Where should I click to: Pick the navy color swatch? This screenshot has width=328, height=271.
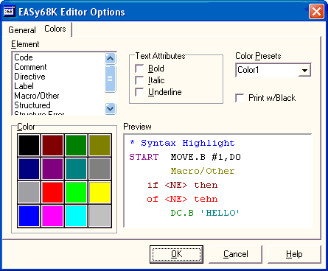click(29, 169)
